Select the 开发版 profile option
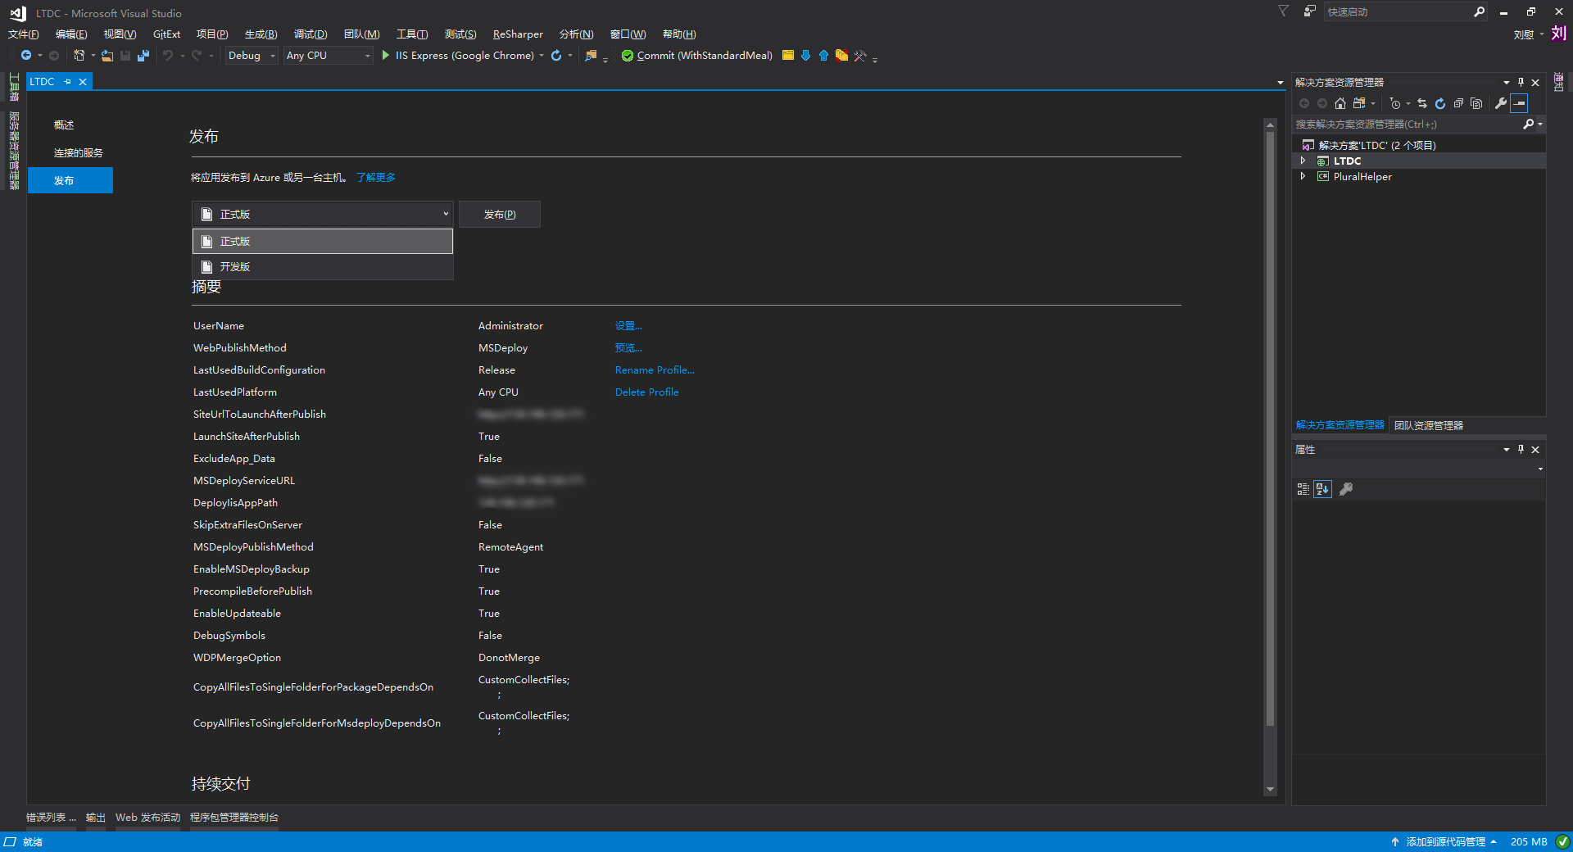The image size is (1573, 852). [x=323, y=267]
